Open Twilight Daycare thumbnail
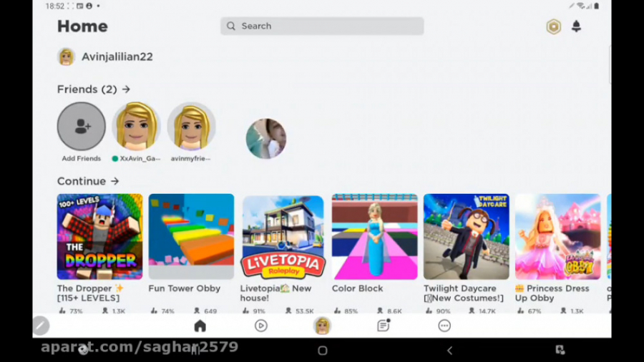644x362 pixels. 466,237
